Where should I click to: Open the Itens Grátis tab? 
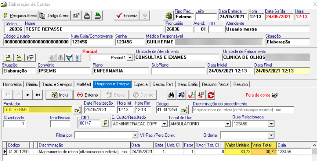(x=188, y=84)
